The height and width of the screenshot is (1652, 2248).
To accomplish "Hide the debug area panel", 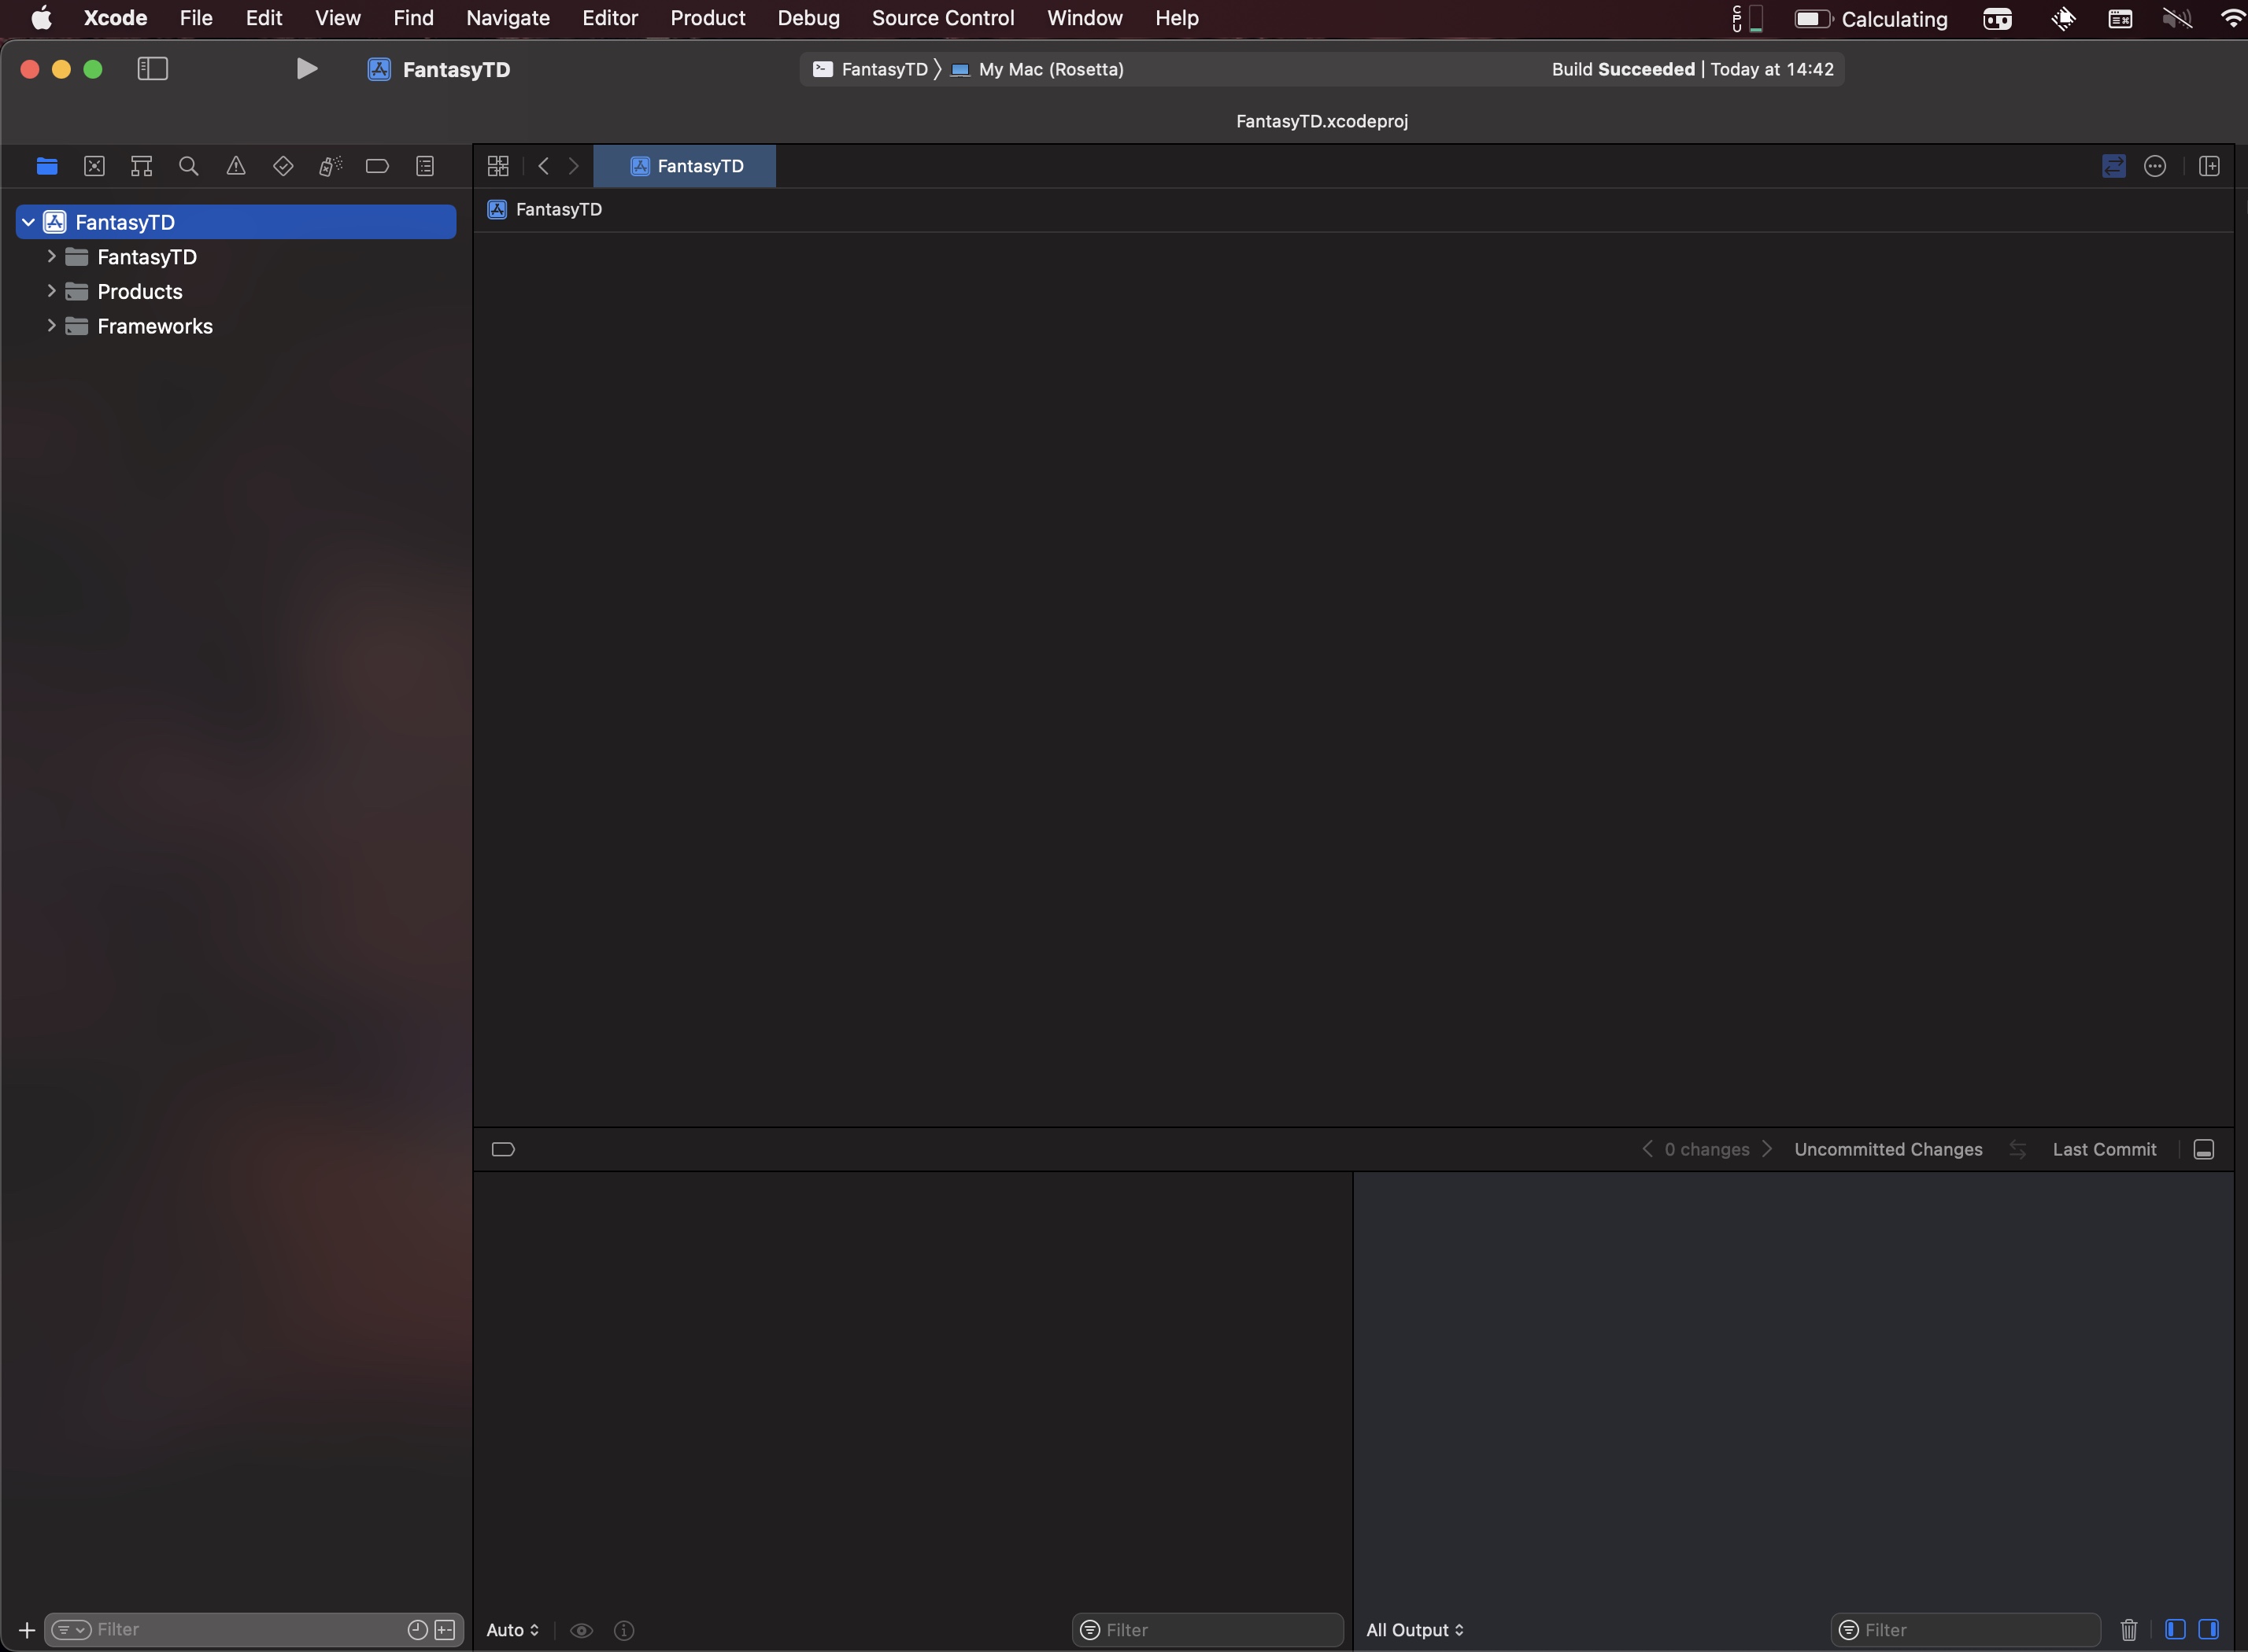I will pos(2203,1149).
